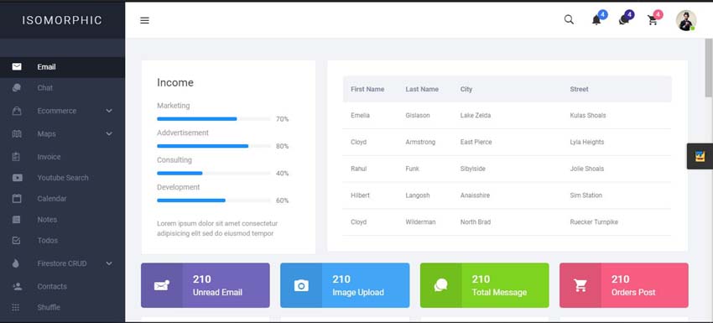
Task: Open the Orders Post 210 card
Action: click(x=624, y=285)
